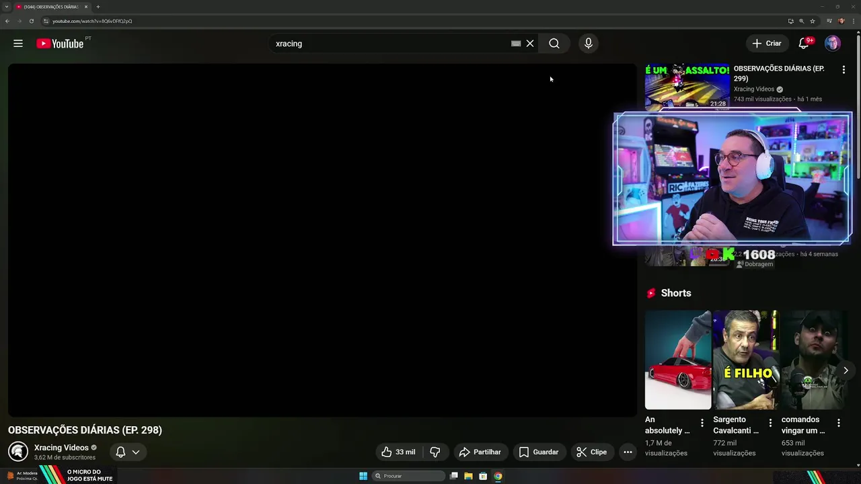Open options for Sargento Cavalcanti Short
This screenshot has height=484, width=861.
point(770,423)
